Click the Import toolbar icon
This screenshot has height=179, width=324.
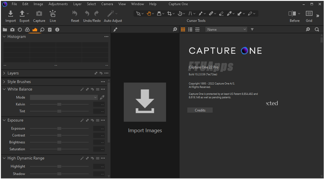(x=11, y=16)
